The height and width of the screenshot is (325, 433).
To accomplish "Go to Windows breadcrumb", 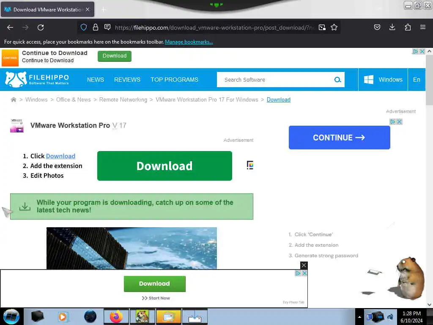I will (x=36, y=99).
